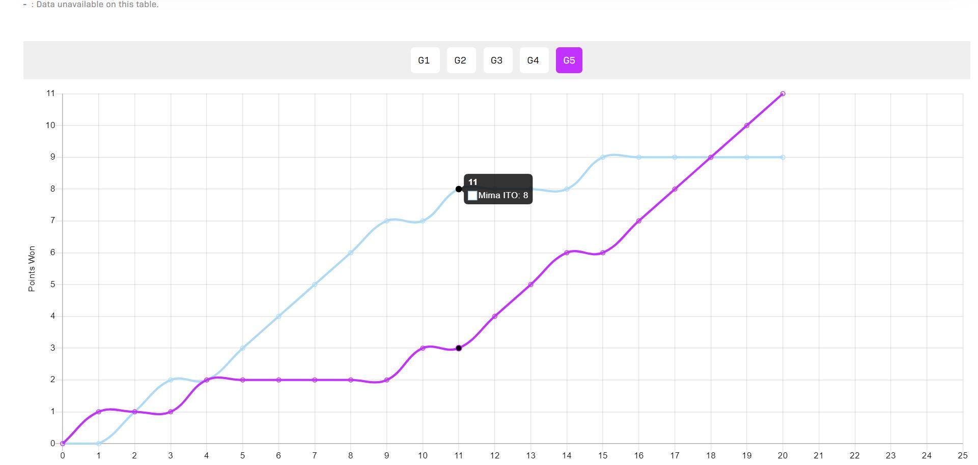
Task: Click the Mima ITO tooltip color swatch
Action: coord(472,196)
